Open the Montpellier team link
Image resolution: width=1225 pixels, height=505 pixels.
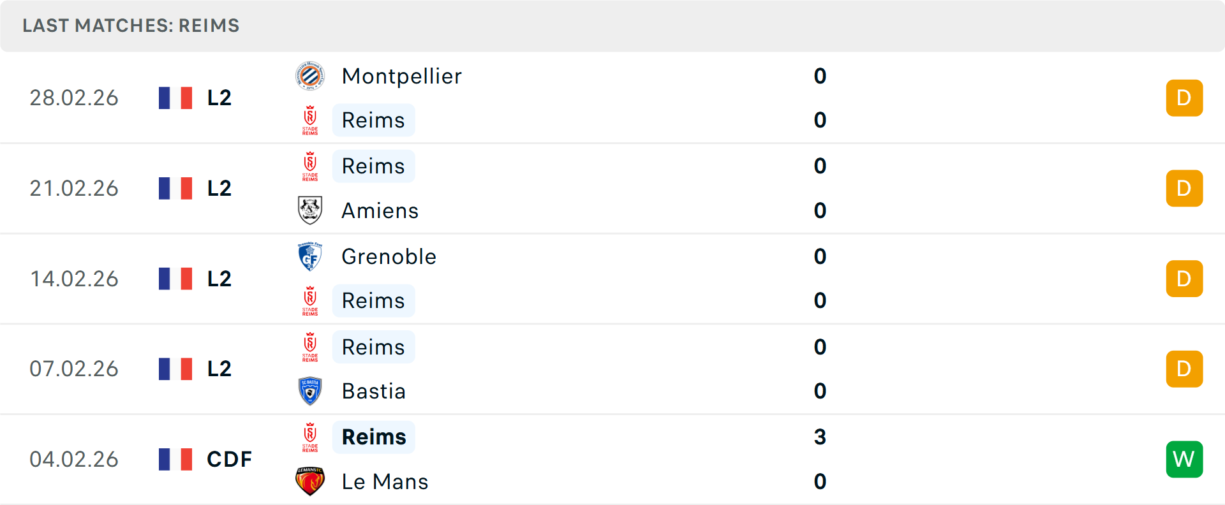pyautogui.click(x=401, y=76)
